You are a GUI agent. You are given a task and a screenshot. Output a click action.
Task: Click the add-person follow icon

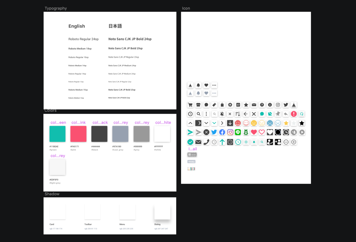click(x=278, y=142)
